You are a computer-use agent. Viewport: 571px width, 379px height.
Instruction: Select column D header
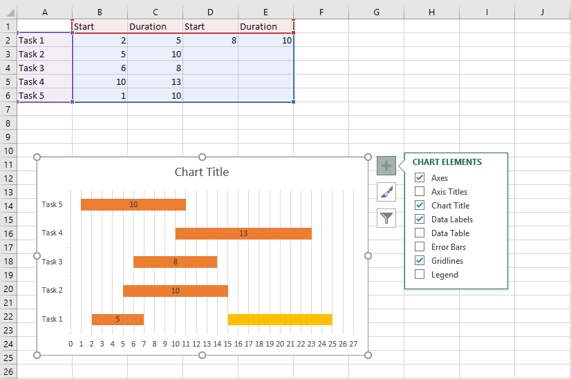click(210, 12)
